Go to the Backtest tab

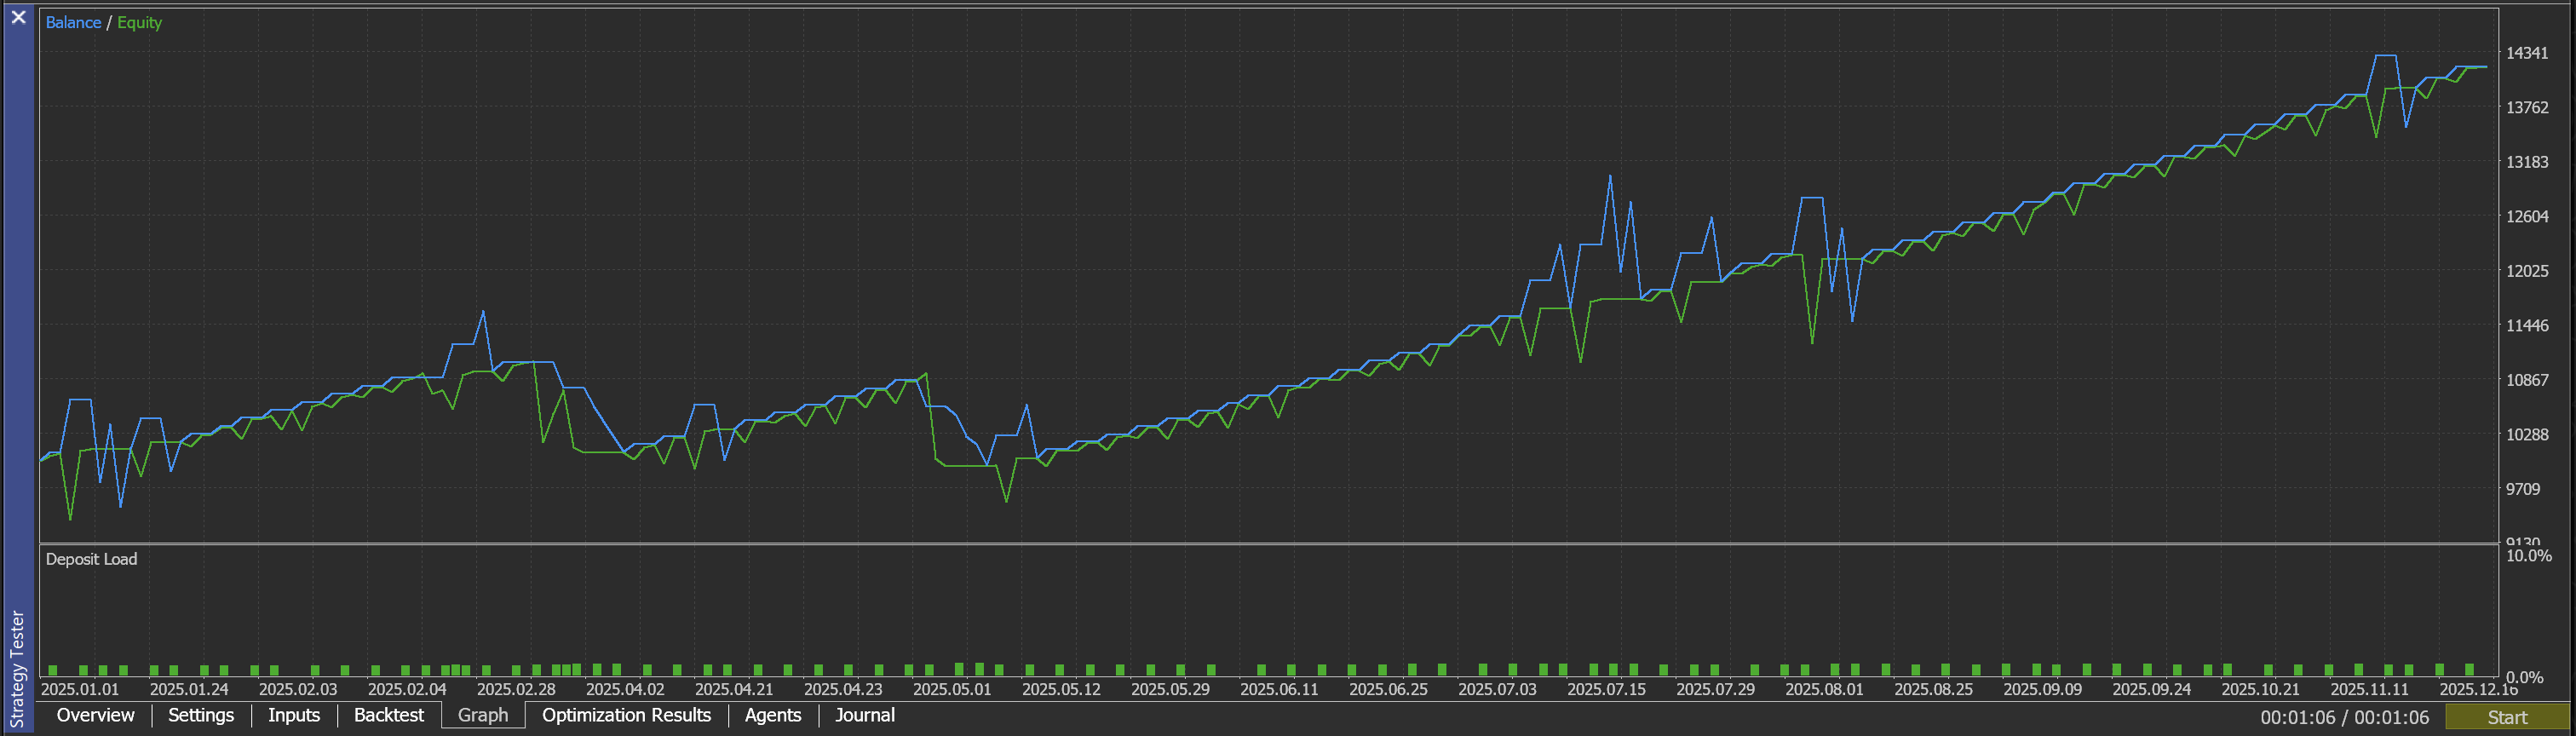[389, 715]
